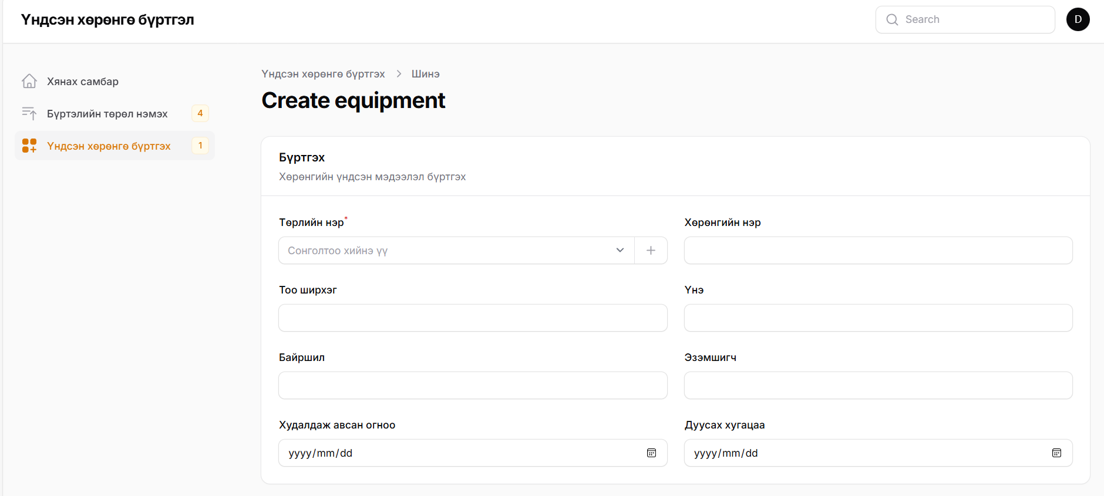Click the Байршил input field

click(473, 386)
